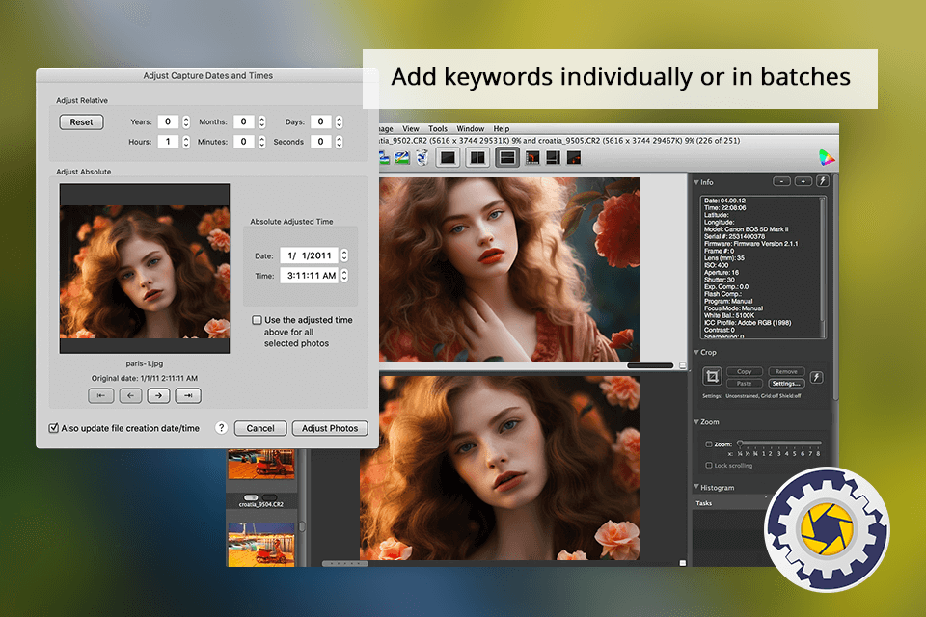Open the question mark help button

pyautogui.click(x=221, y=428)
